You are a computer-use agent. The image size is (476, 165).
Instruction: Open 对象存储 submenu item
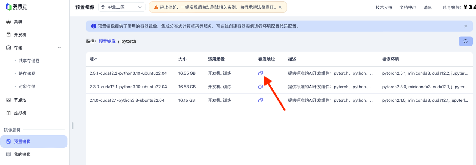point(27,87)
